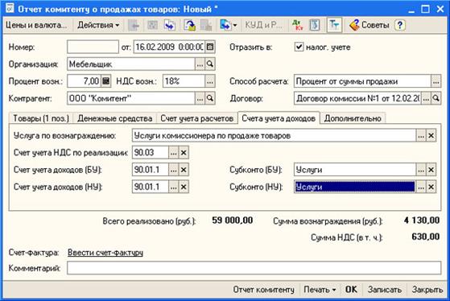Open the dropdown arrow beside the structure icon
This screenshot has height=301, width=450.
pyautogui.click(x=235, y=25)
